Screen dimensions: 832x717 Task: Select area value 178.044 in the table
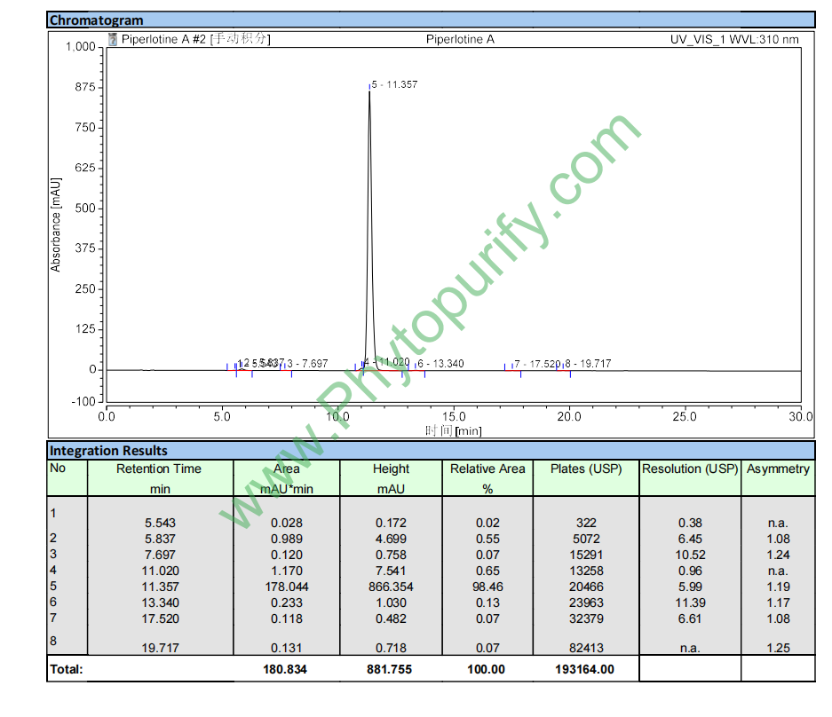[x=287, y=587]
